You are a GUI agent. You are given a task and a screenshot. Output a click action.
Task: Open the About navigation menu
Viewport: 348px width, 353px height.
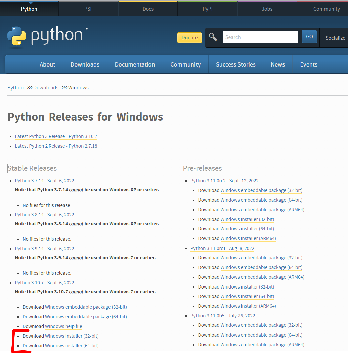[x=47, y=64]
